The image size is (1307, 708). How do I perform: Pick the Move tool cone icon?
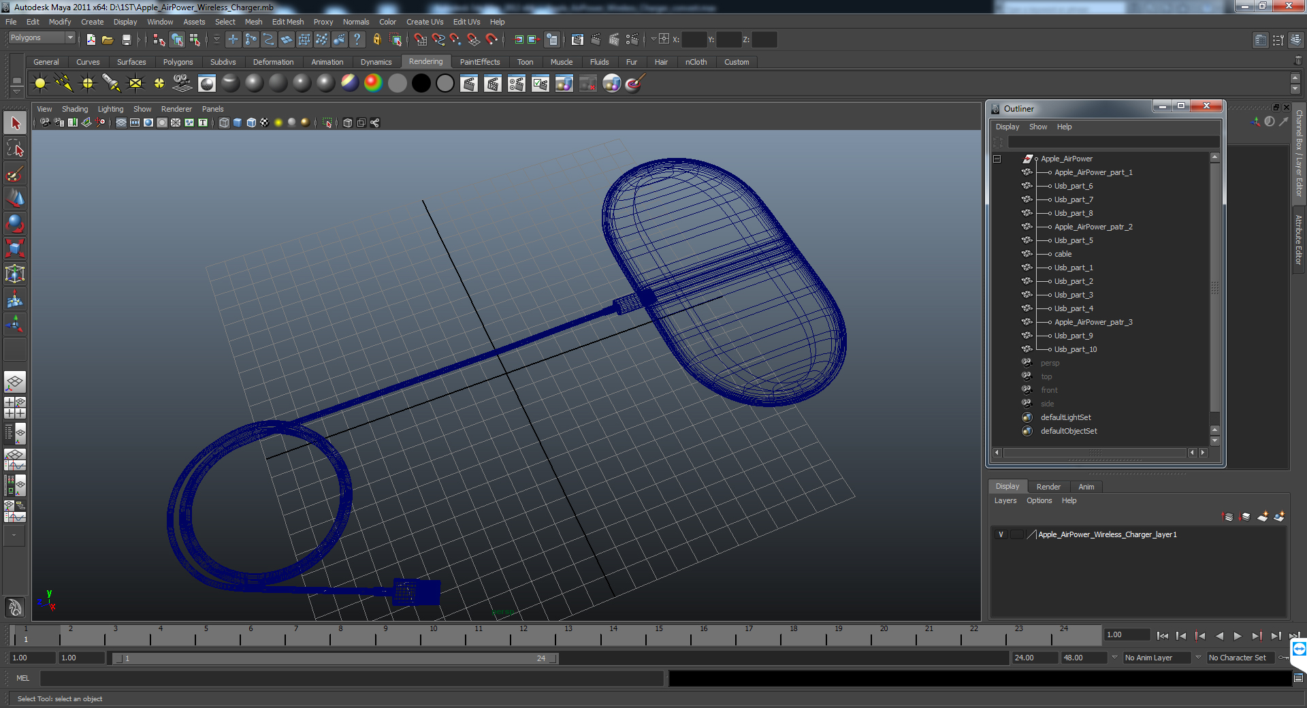coord(15,198)
